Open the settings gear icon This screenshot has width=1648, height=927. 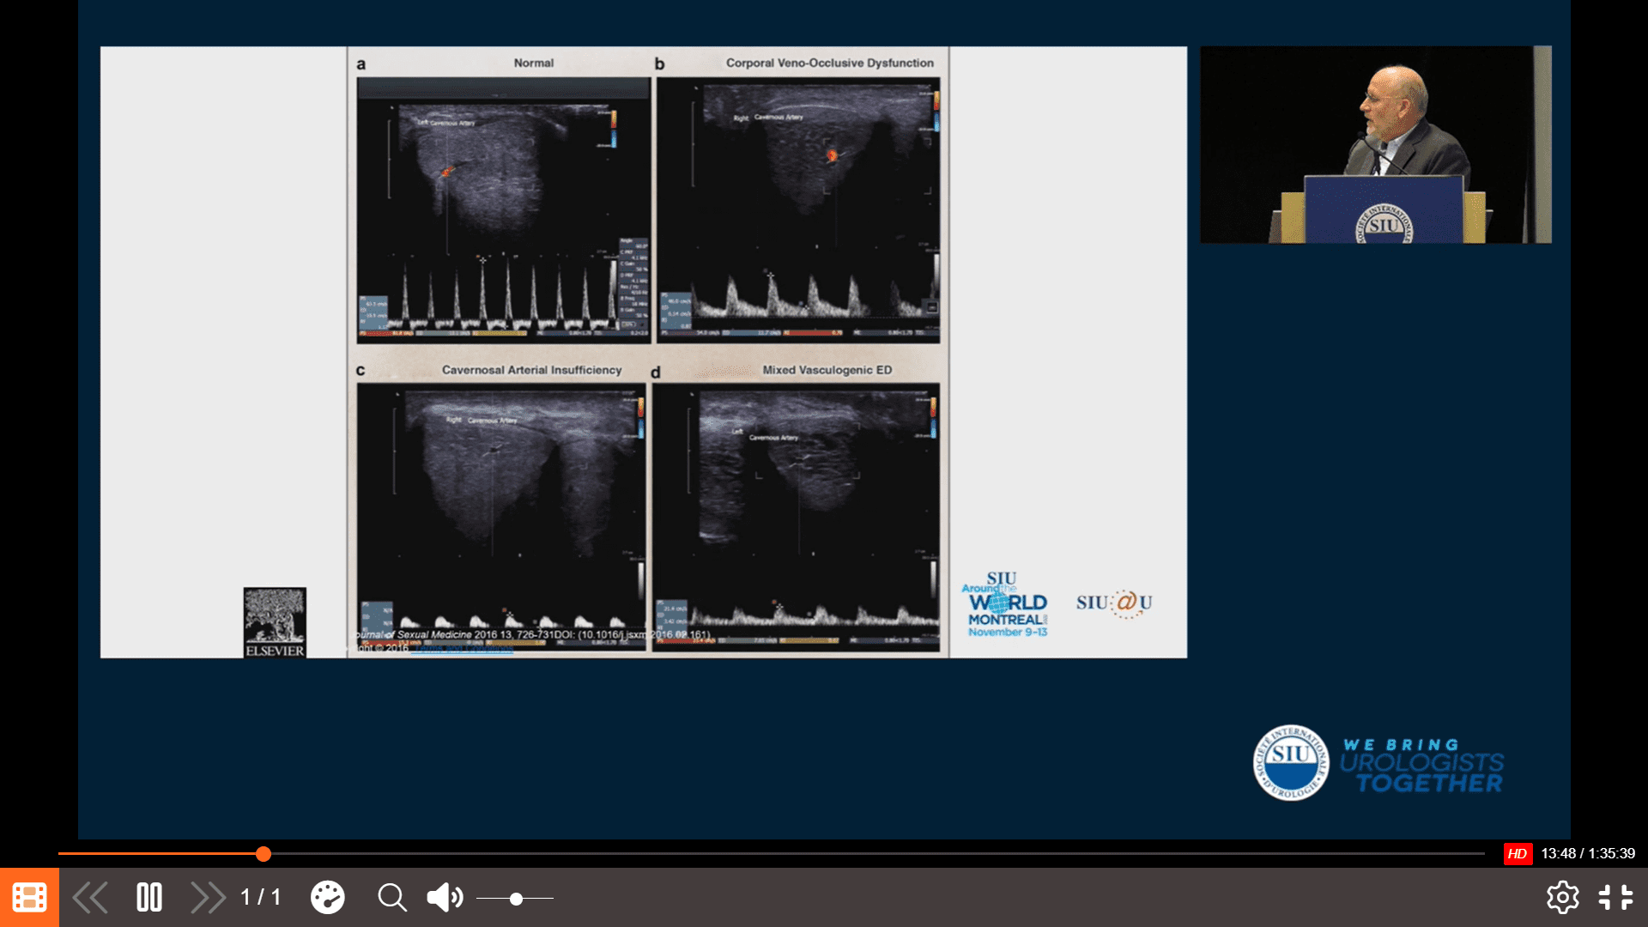click(x=1562, y=898)
